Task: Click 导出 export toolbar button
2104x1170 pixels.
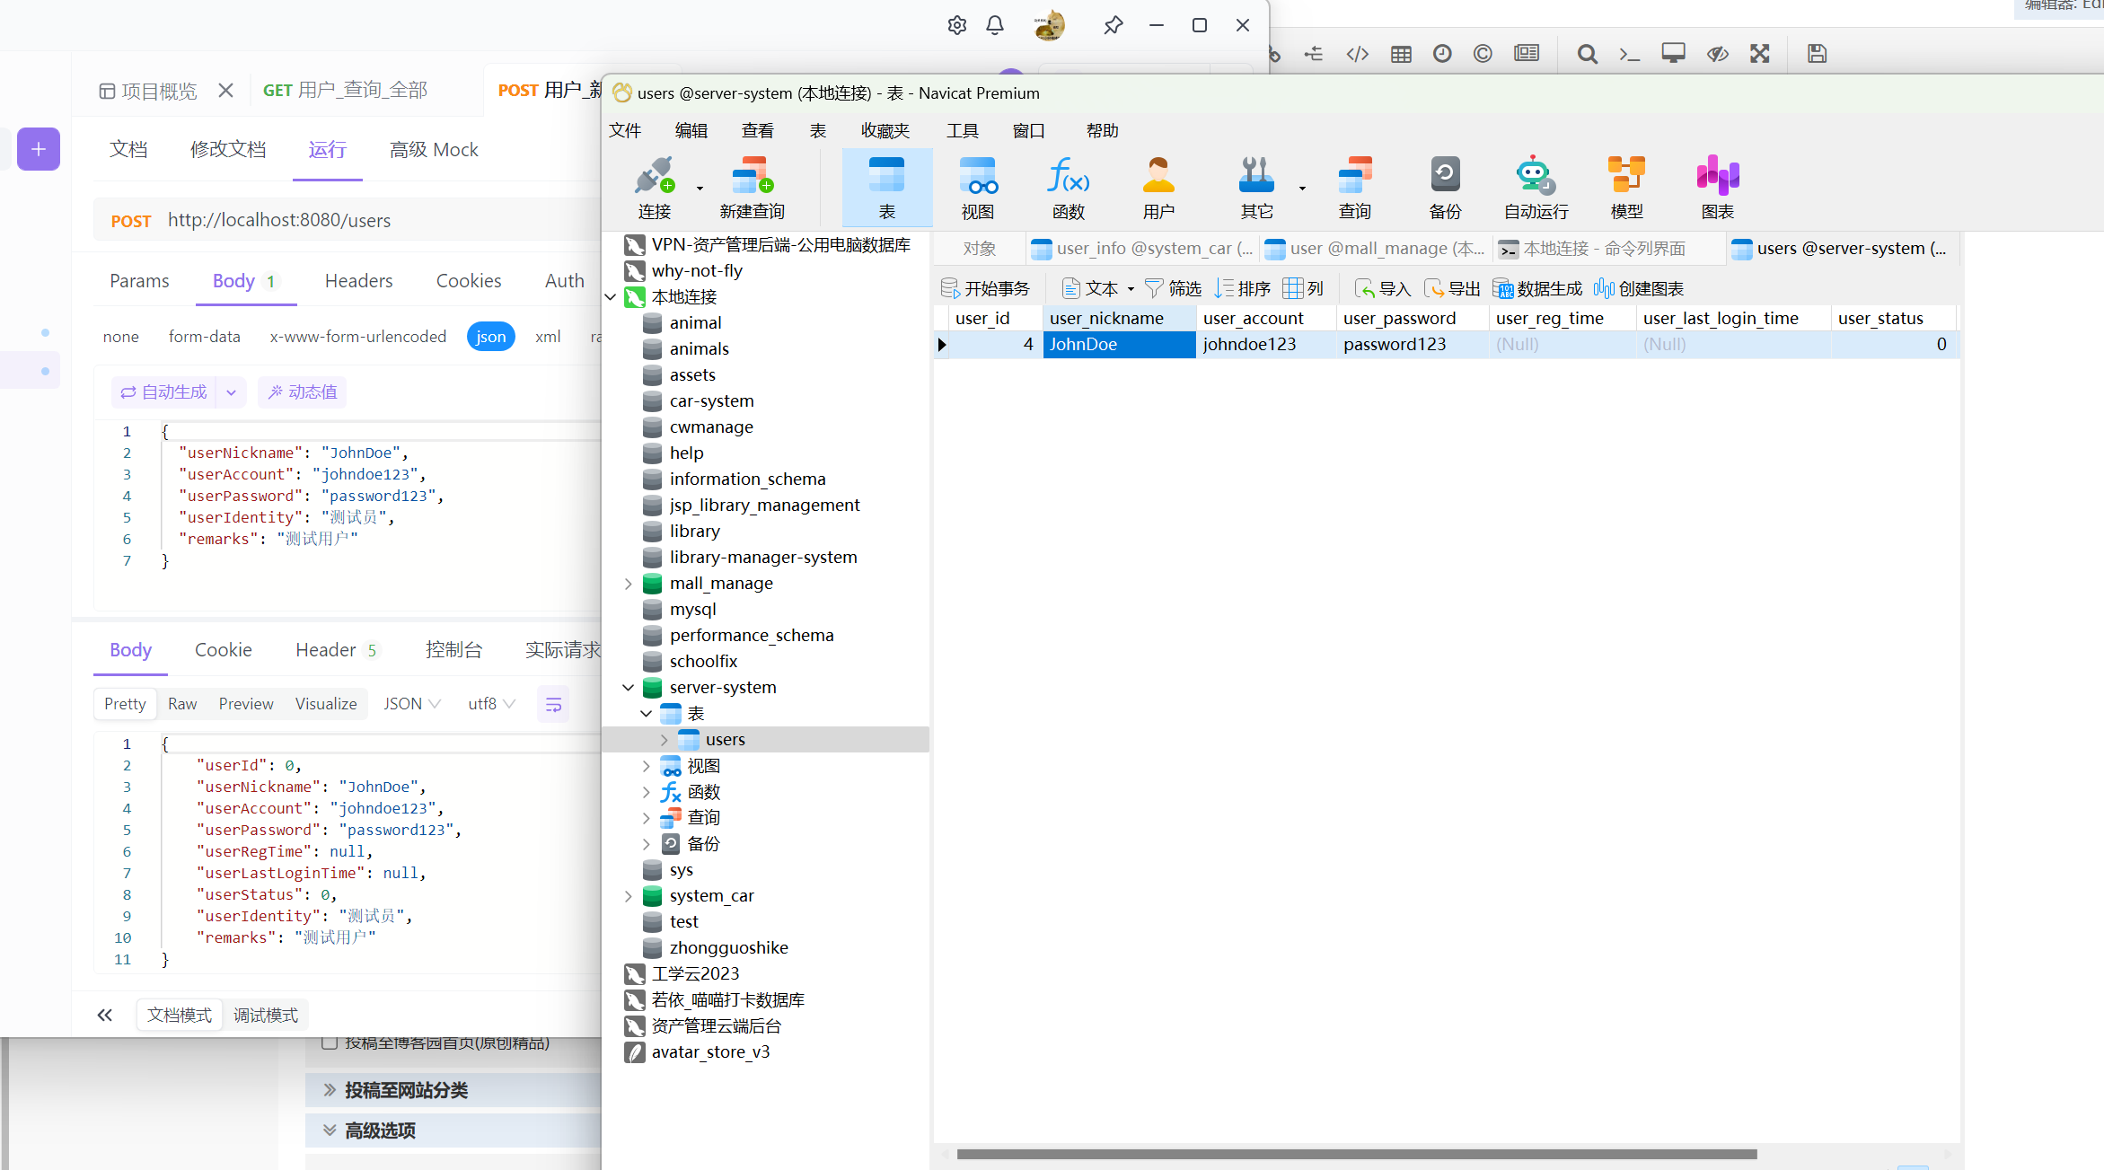Action: tap(1452, 289)
